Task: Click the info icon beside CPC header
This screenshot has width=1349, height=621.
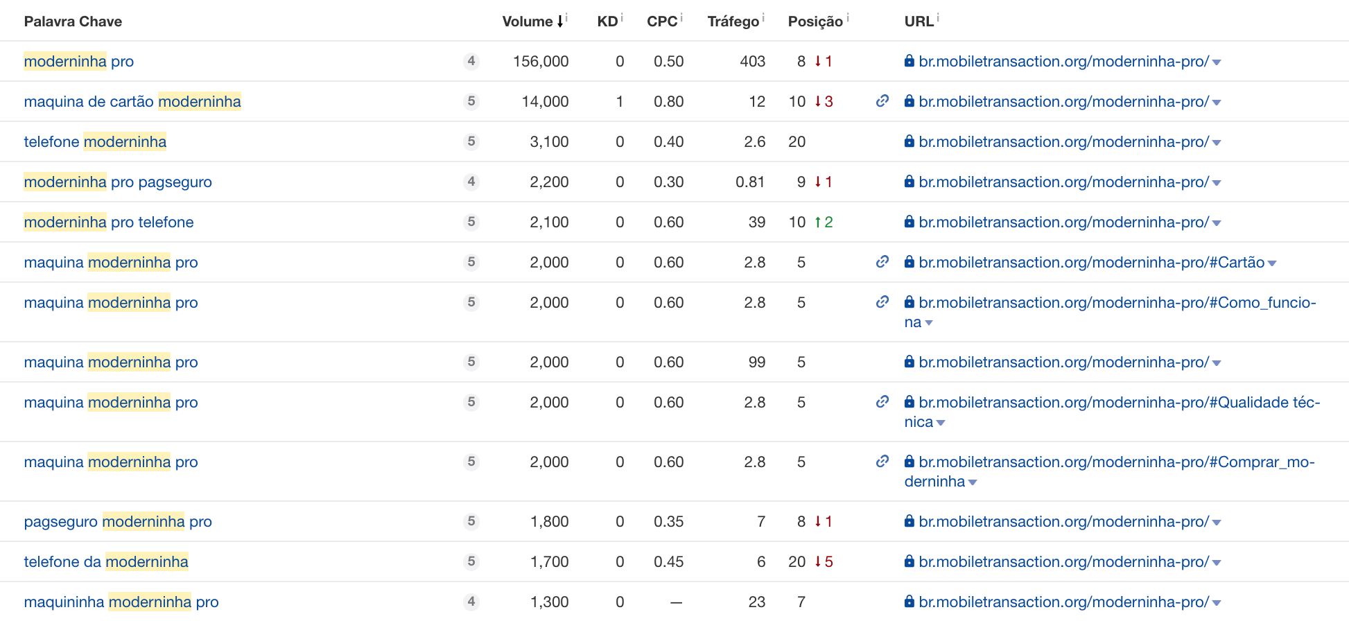Action: tap(681, 17)
